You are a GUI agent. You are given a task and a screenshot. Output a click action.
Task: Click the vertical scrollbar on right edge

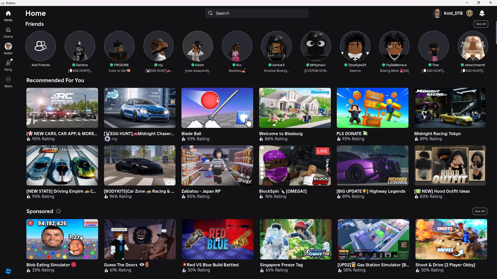tap(496, 32)
